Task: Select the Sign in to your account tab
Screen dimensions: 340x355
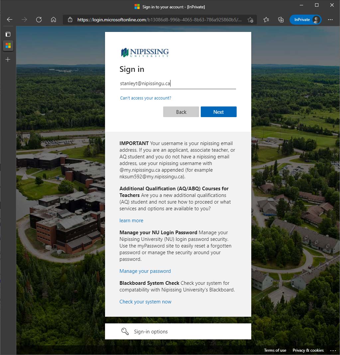Action: [8, 46]
